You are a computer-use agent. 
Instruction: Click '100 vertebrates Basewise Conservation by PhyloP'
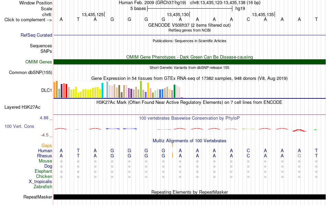pyautogui.click(x=189, y=118)
